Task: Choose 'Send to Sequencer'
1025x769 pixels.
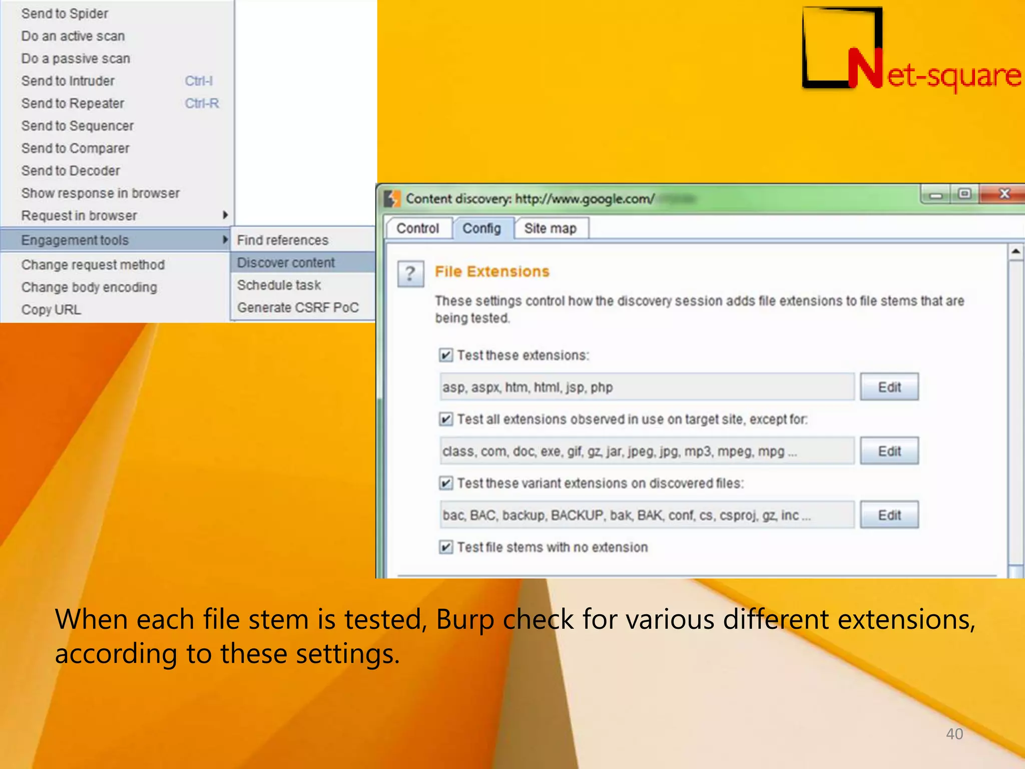Action: point(116,126)
